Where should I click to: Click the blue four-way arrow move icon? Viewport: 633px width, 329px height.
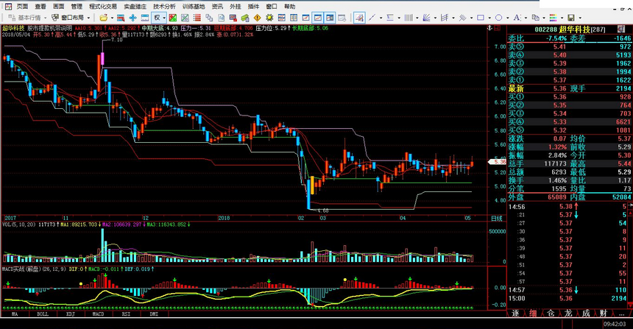132,18
